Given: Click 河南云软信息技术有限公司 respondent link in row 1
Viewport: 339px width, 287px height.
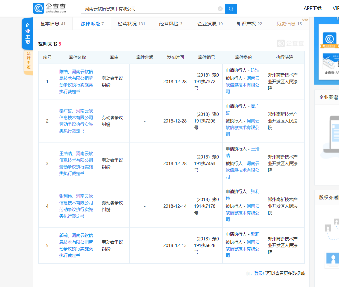Looking at the screenshot, I should click(x=242, y=85).
